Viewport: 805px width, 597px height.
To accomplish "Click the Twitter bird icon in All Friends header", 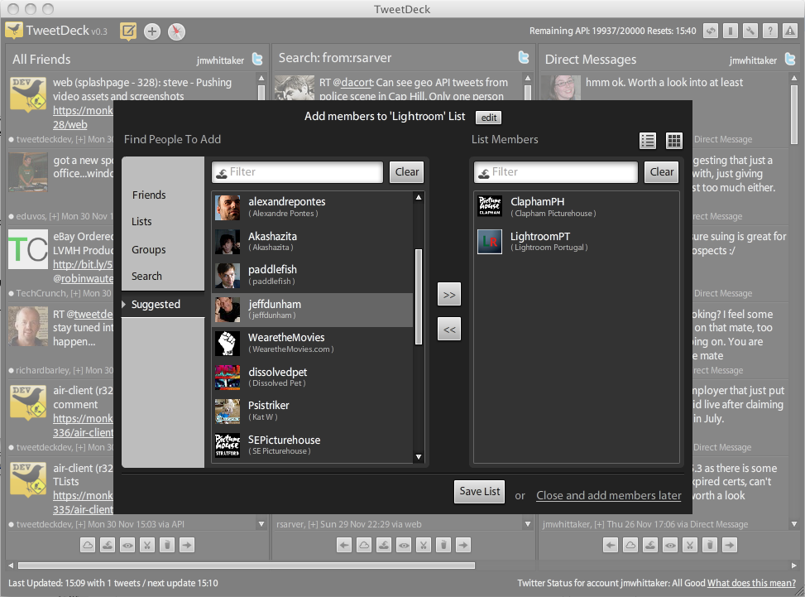I will [x=257, y=59].
